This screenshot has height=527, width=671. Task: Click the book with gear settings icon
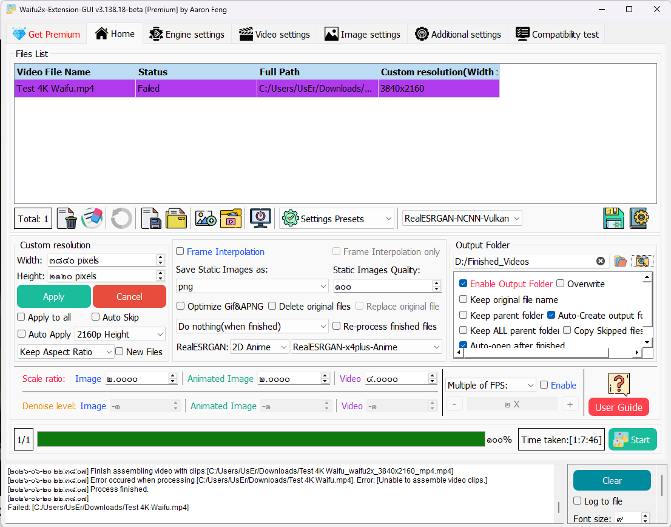click(x=639, y=219)
